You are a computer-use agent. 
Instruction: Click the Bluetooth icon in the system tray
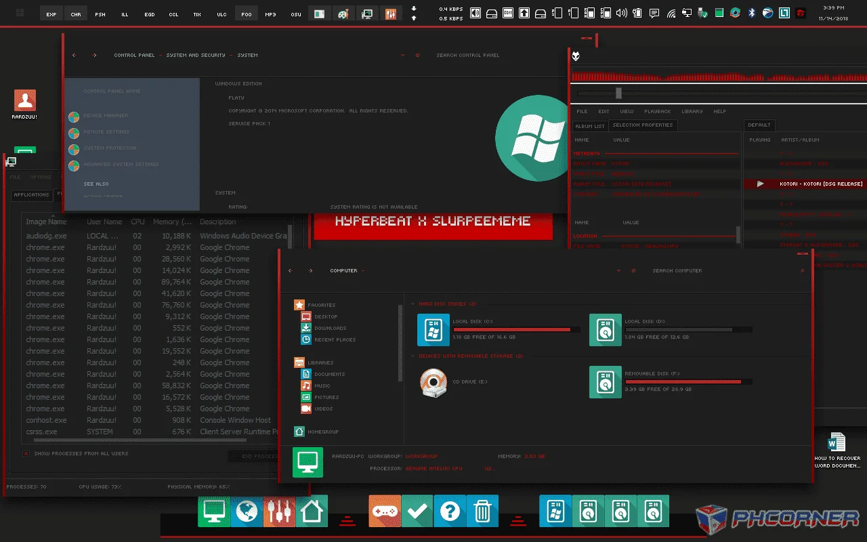coord(751,13)
